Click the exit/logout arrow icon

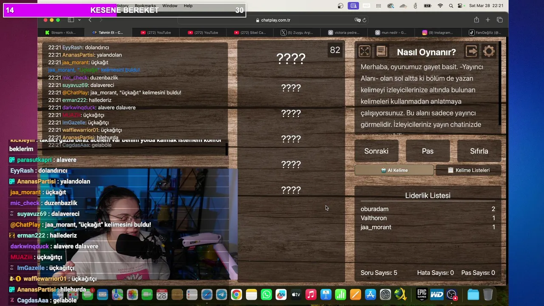click(x=471, y=51)
